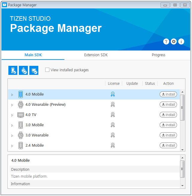Click the 'Description' section heading

(20, 169)
